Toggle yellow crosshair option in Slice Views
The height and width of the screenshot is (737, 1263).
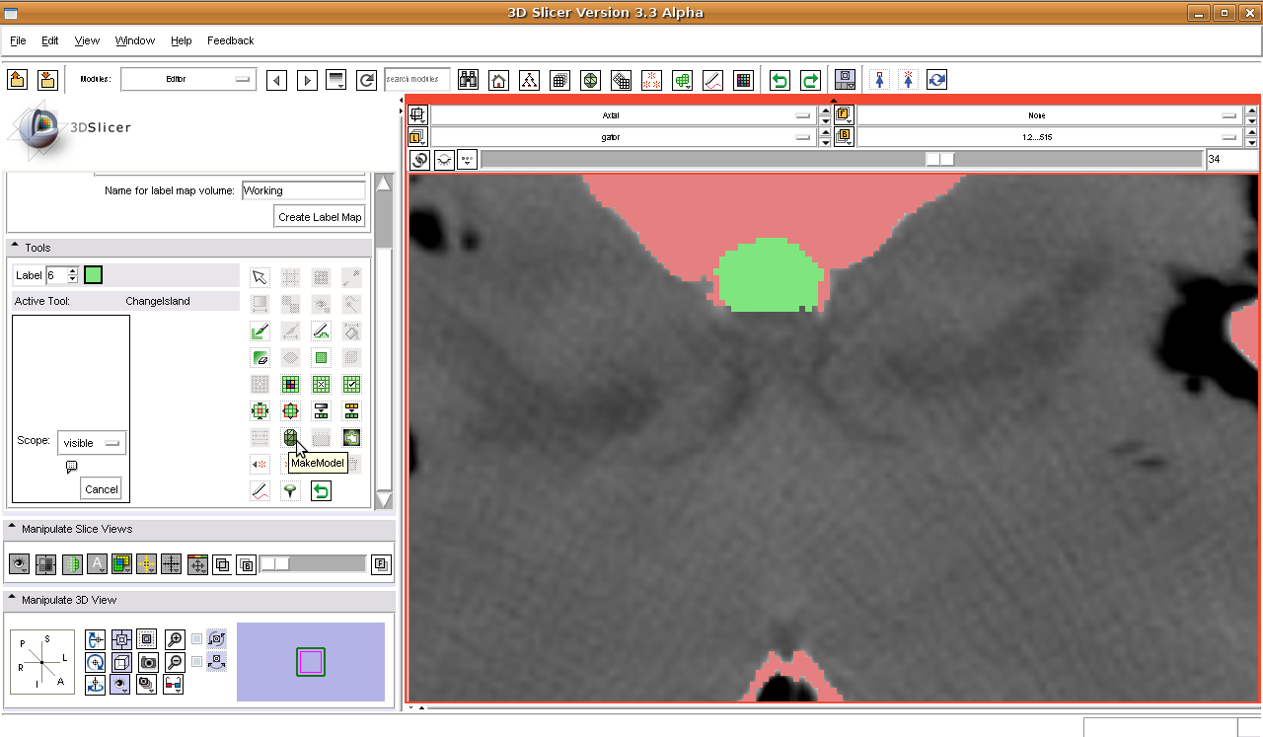(x=146, y=564)
